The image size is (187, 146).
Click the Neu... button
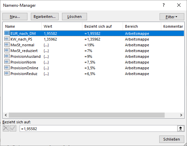15,17
